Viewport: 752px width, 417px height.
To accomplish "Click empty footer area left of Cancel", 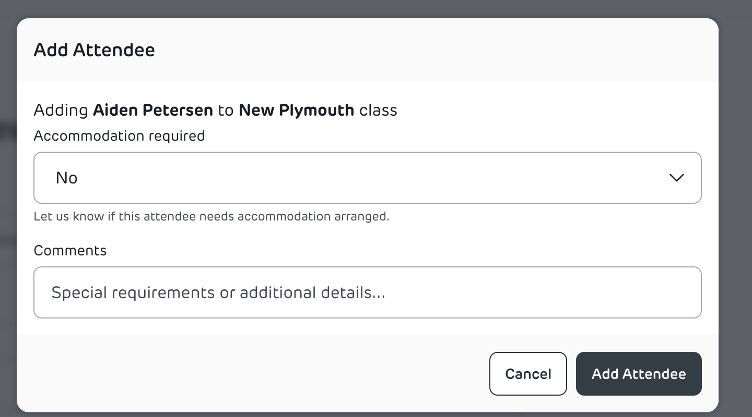I will pyautogui.click(x=251, y=374).
